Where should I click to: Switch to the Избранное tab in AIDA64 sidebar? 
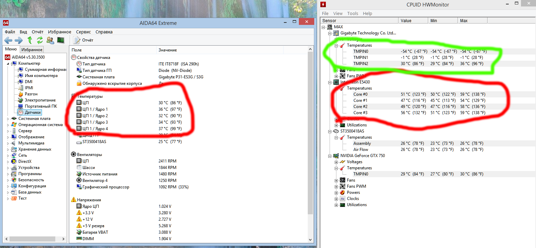click(32, 49)
